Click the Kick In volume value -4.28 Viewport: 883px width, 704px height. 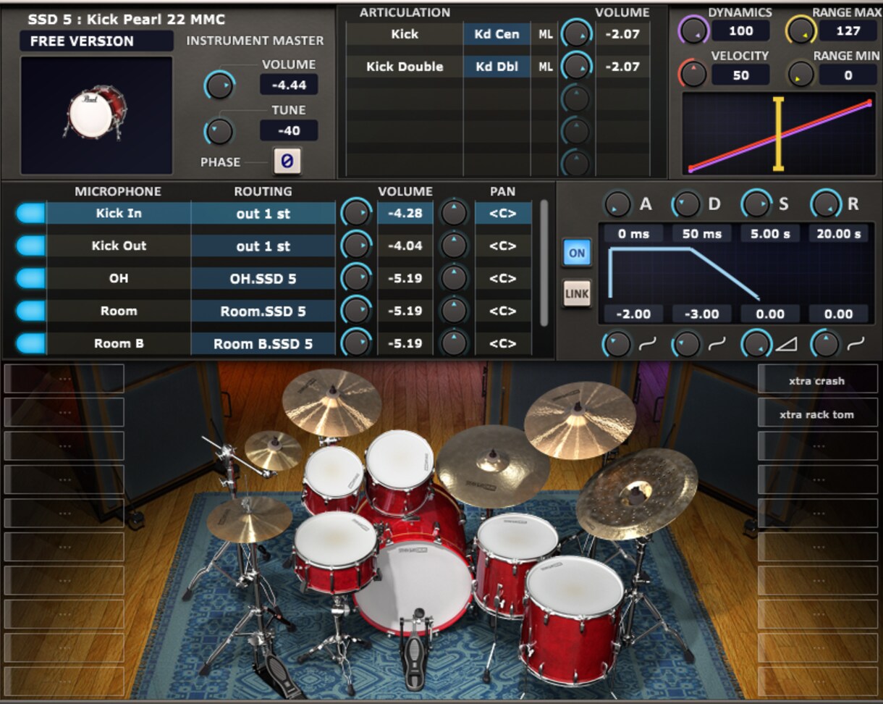click(x=405, y=214)
